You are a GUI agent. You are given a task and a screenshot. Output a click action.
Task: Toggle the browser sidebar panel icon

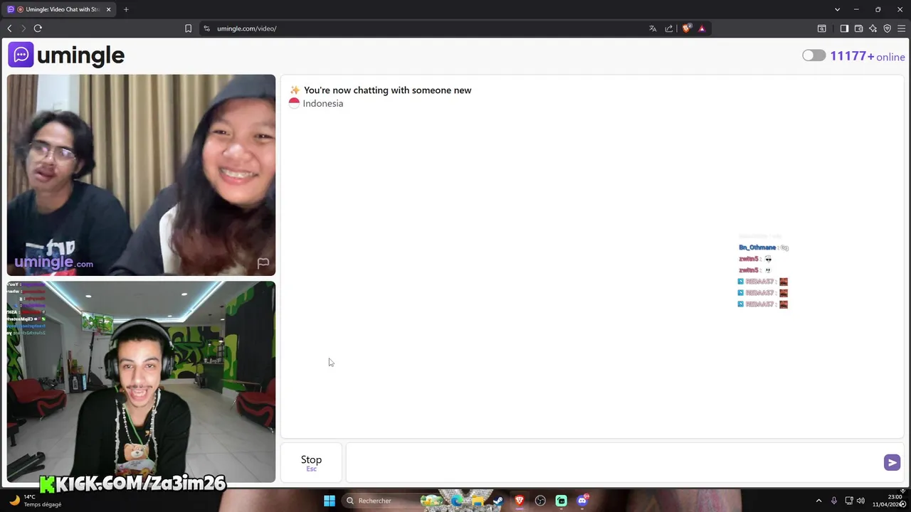pos(844,28)
